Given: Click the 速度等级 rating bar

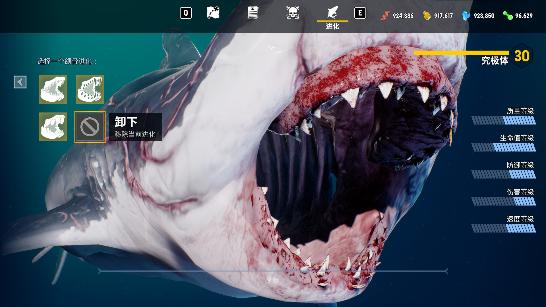Looking at the screenshot, I should click(504, 228).
